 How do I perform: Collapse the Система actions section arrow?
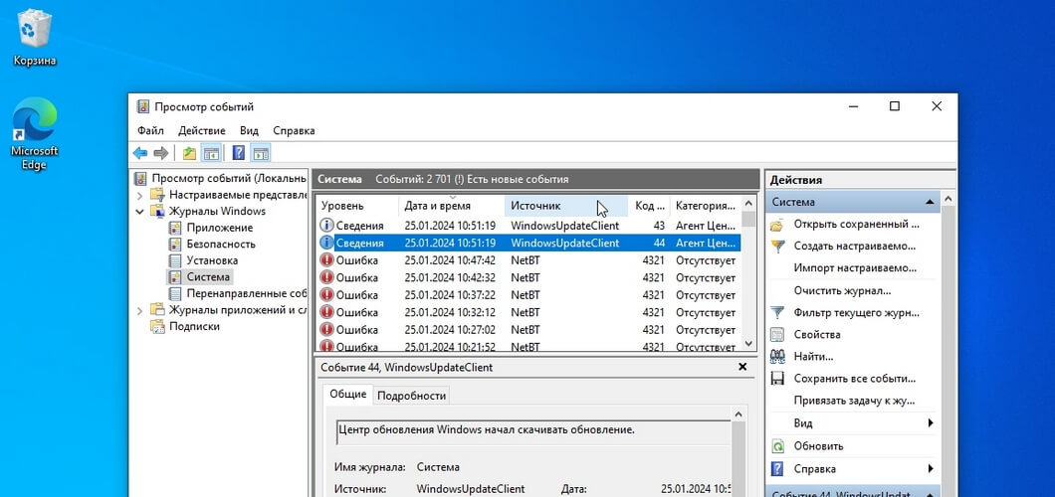(x=931, y=202)
